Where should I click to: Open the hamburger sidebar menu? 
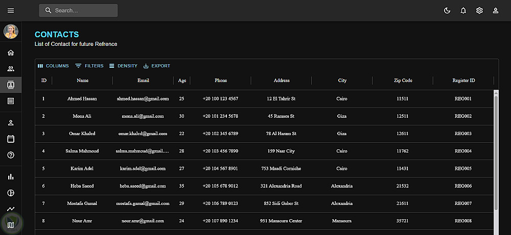(11, 11)
